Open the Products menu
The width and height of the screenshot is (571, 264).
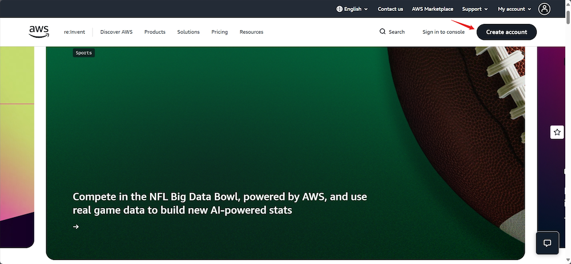[155, 32]
